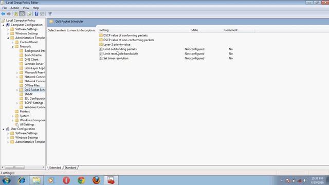Toggle the Show/Hide Console Tree icon
The width and height of the screenshot is (329, 185).
coord(22,14)
